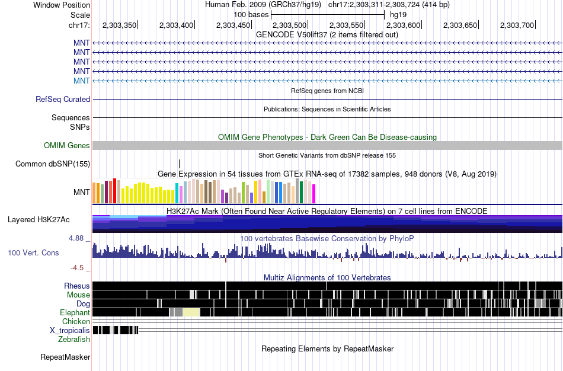The width and height of the screenshot is (563, 371).
Task: Click the RepeatMasker track label
Action: pos(65,357)
